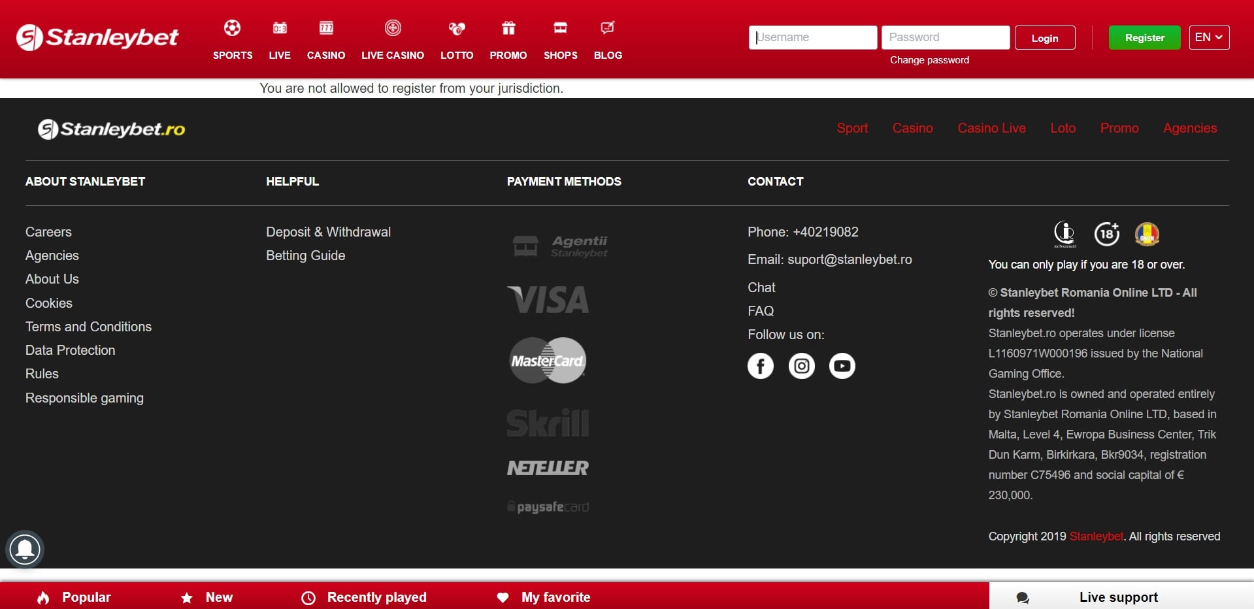Click into the Password field
Screen dimensions: 1254x609
(946, 37)
